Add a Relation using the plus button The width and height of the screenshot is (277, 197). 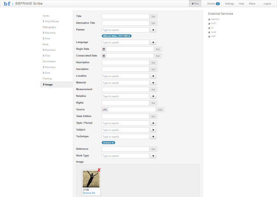tap(153, 96)
